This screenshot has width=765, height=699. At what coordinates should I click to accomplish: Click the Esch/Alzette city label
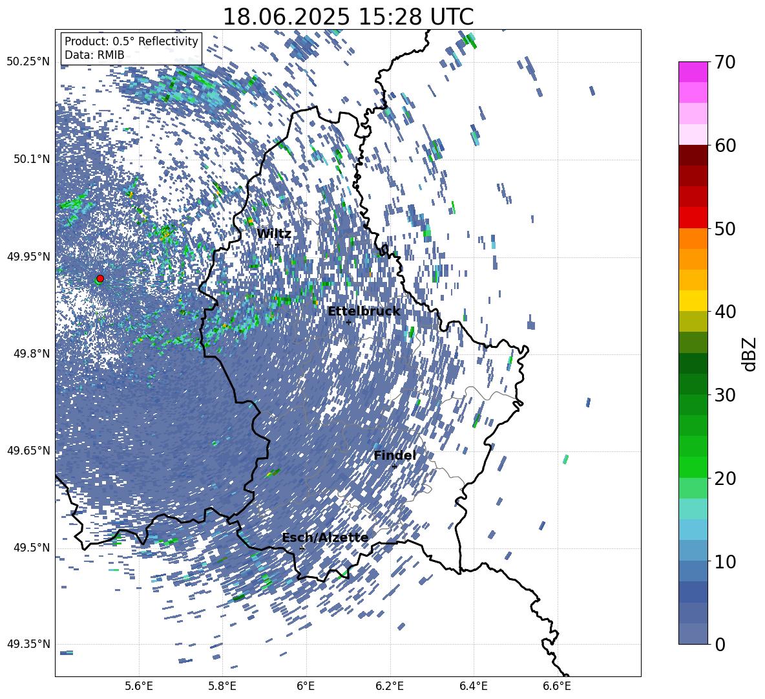(x=325, y=538)
